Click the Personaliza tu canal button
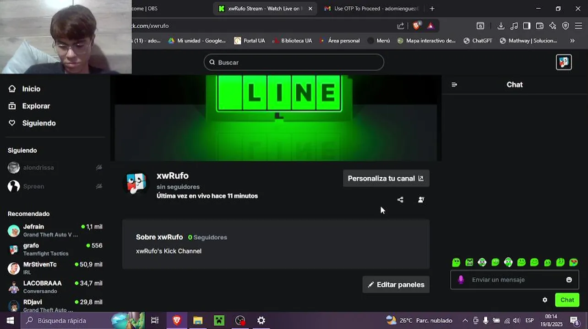This screenshot has height=329, width=588. coord(386,178)
